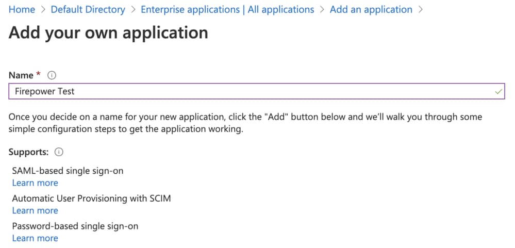Open Learn more under Password-based single sign-on

(35, 238)
